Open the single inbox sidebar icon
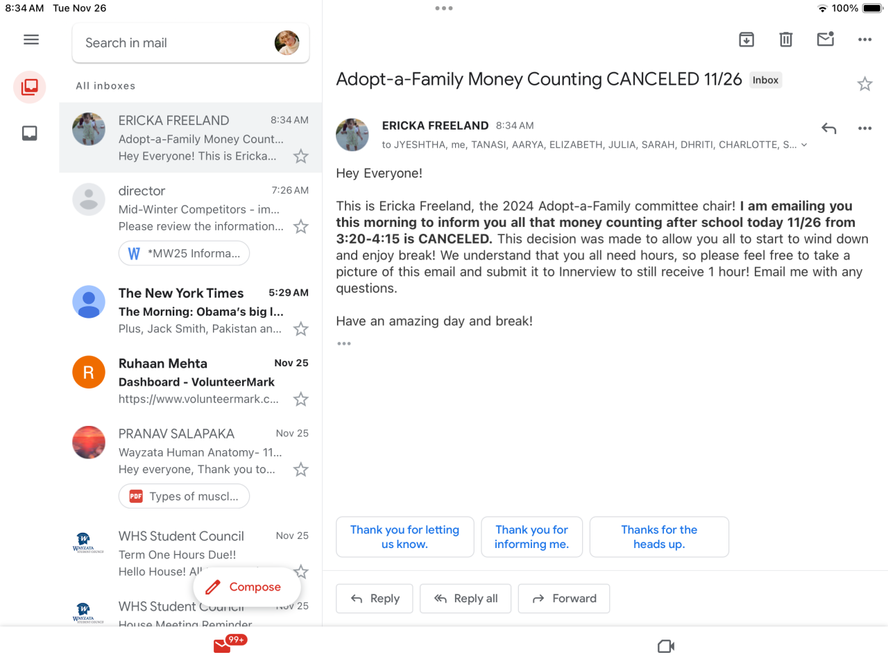The height and width of the screenshot is (666, 888). coord(30,133)
